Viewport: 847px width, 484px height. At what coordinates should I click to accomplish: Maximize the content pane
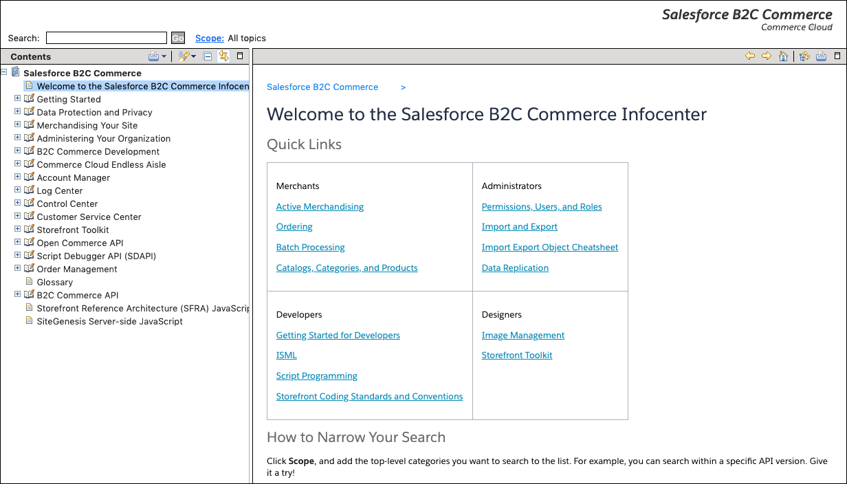click(x=837, y=56)
